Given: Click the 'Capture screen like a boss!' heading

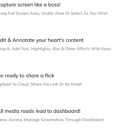Looking at the screenshot, I should pyautogui.click(x=30, y=5).
